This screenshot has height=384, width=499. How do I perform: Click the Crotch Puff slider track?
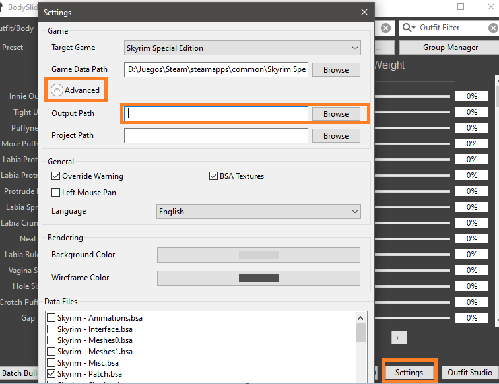(x=413, y=302)
